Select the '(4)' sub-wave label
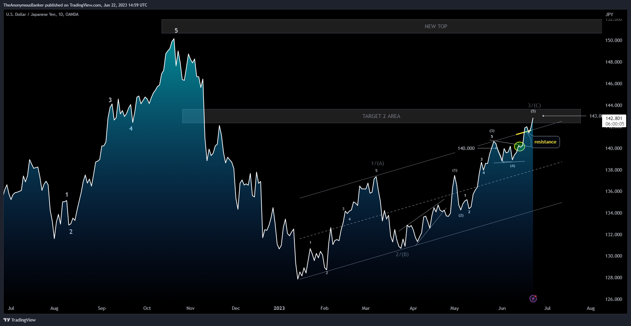631x326 pixels. (x=513, y=166)
